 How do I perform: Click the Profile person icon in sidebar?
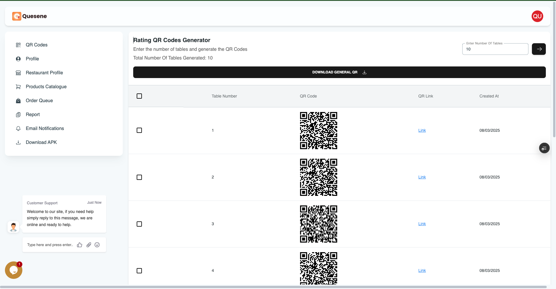point(18,59)
